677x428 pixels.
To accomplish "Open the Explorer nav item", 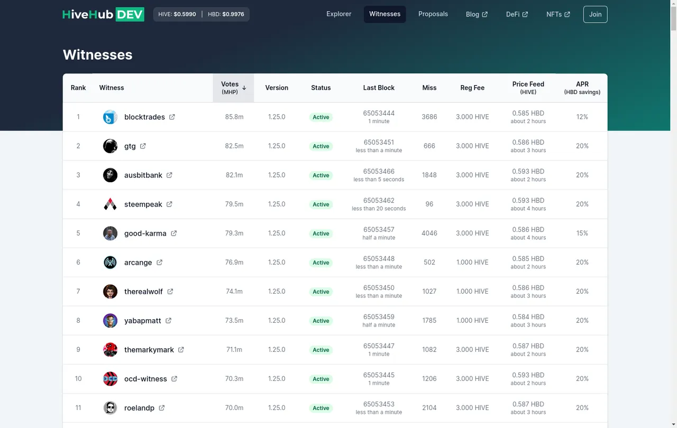I will point(338,14).
